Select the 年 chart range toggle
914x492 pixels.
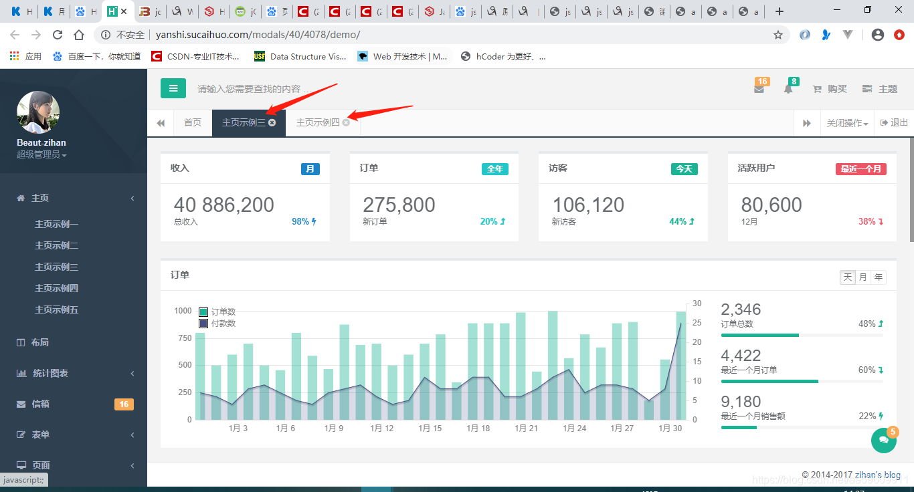pyautogui.click(x=879, y=277)
